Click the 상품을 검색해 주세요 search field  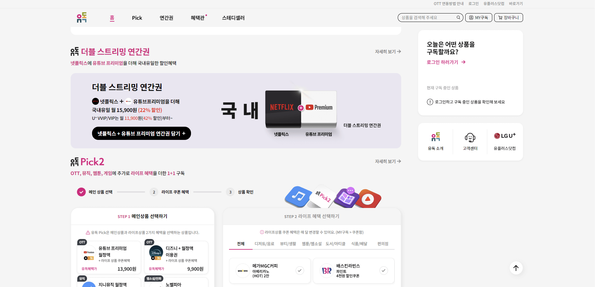pyautogui.click(x=427, y=18)
